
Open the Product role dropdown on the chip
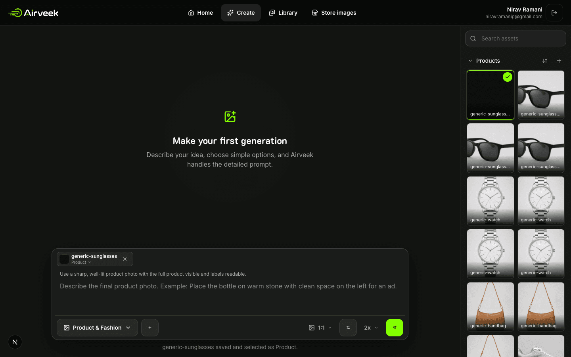click(x=81, y=262)
